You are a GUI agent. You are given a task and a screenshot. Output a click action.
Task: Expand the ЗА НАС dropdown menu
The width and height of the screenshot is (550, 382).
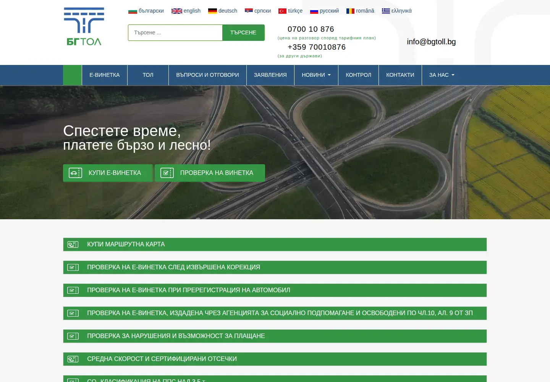(x=442, y=75)
